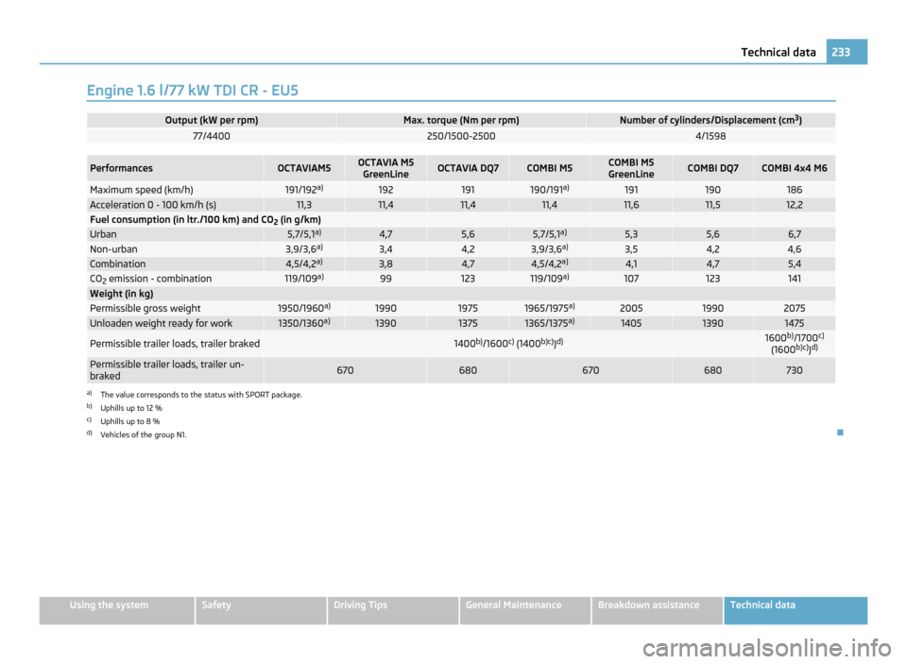Screen dimensions: 907x664
Task: Click the Weight (in kg) section heading
Action: tap(122, 294)
